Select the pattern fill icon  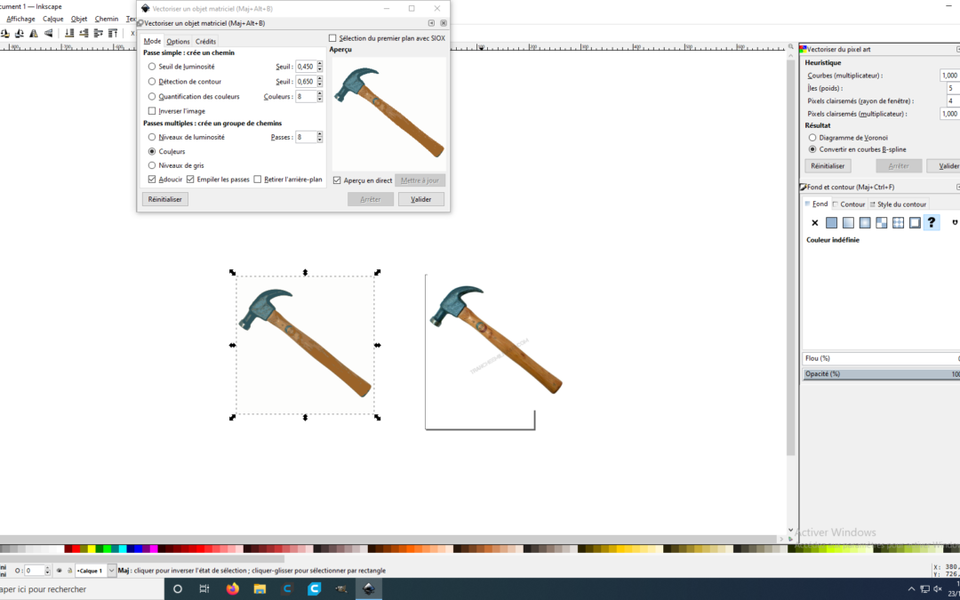[898, 223]
